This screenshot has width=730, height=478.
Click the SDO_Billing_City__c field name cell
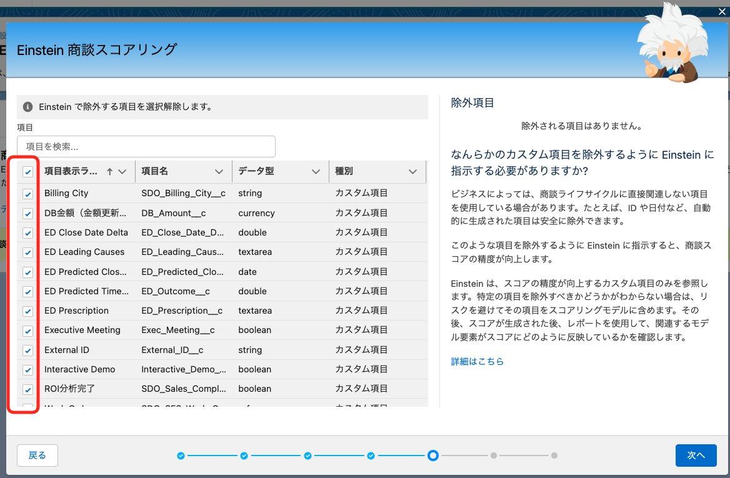(x=183, y=193)
